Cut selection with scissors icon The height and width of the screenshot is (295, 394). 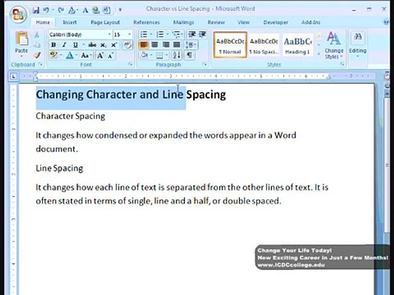pos(37,34)
